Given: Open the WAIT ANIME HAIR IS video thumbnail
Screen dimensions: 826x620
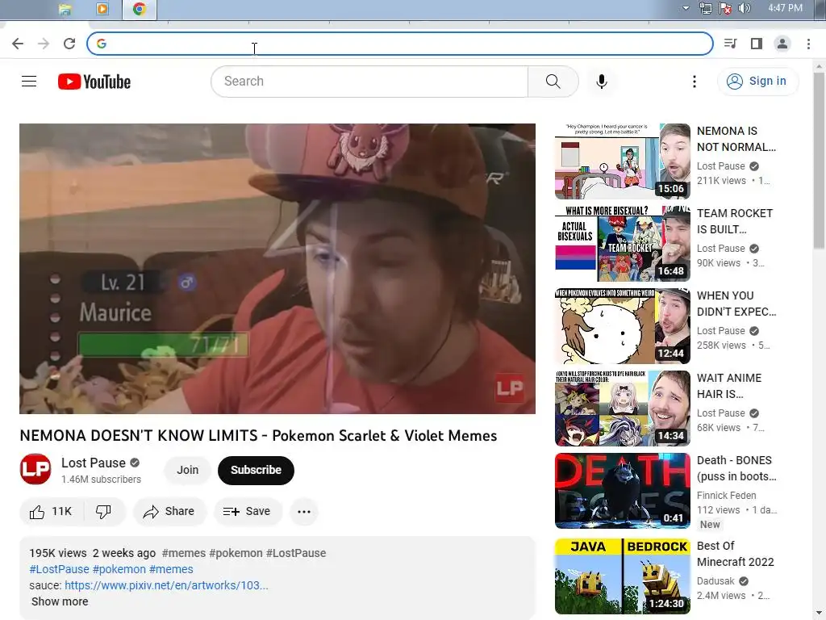Looking at the screenshot, I should coord(622,408).
